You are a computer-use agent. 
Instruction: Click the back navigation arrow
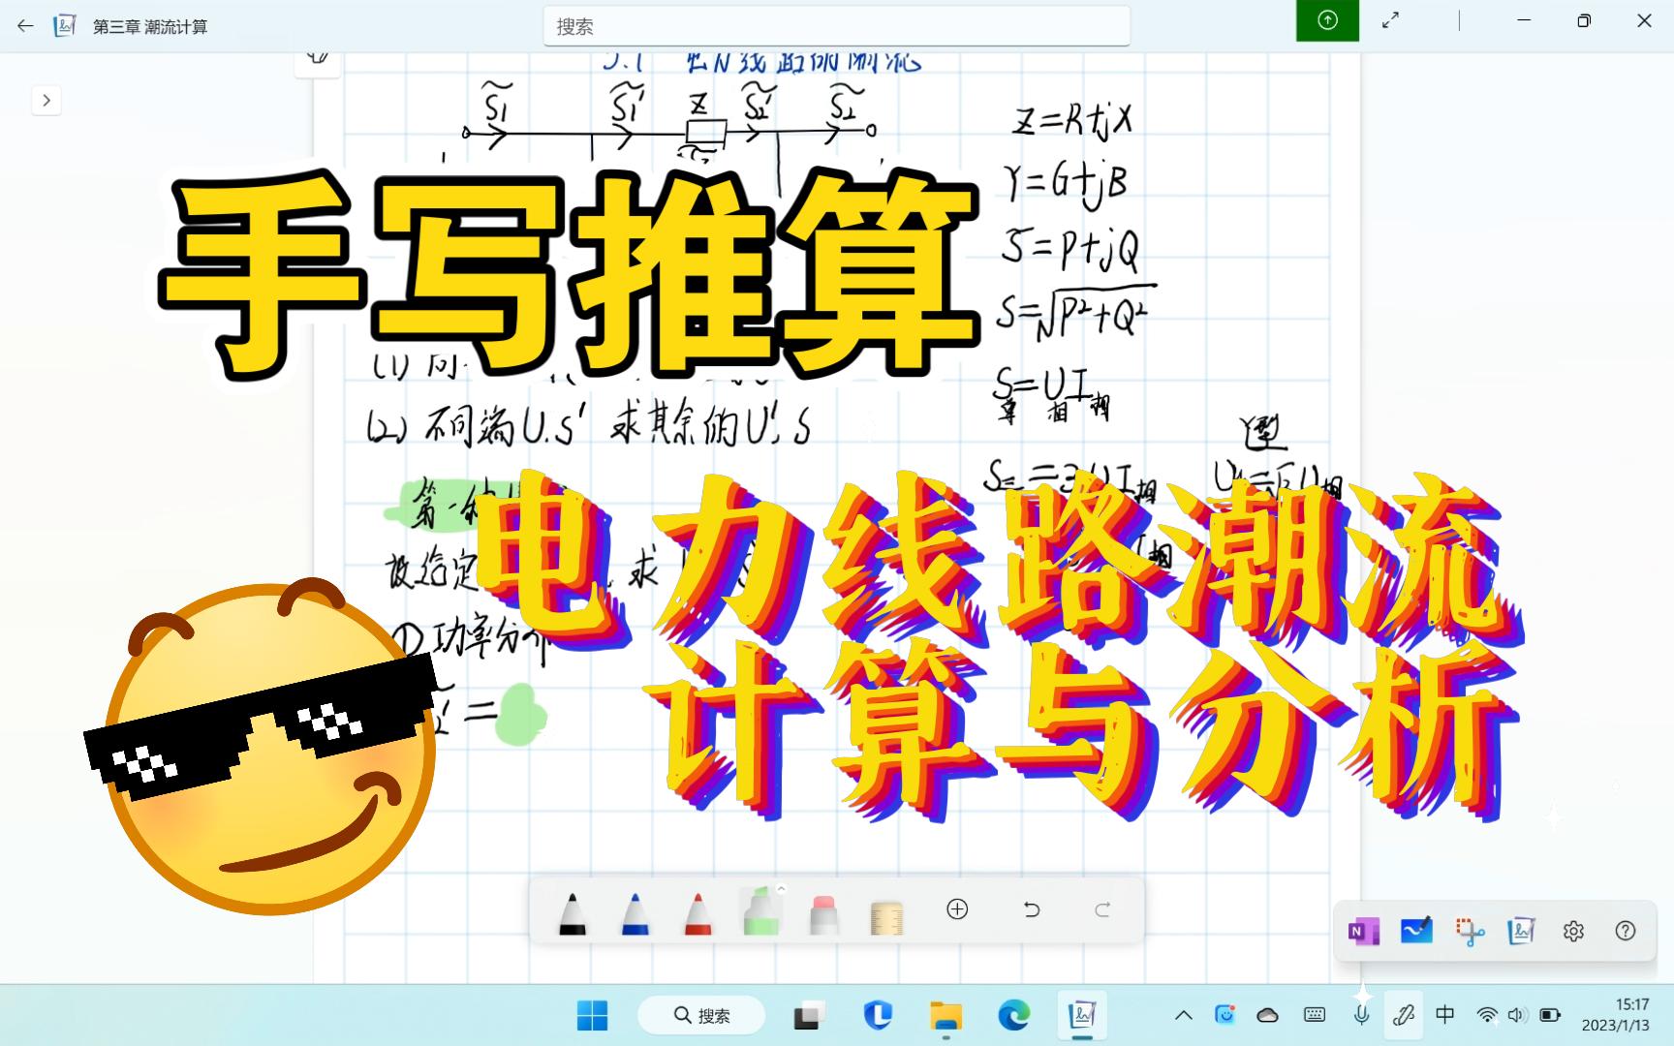[24, 26]
